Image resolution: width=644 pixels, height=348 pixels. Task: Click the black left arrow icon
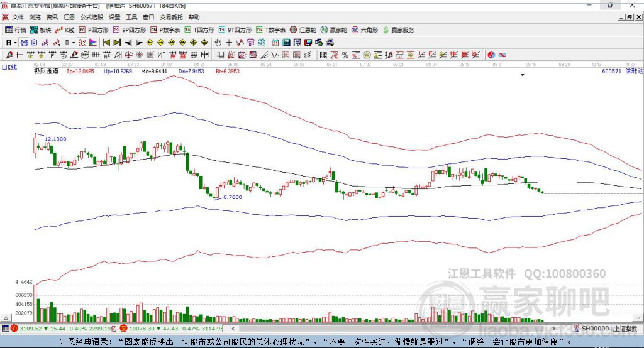tap(128, 43)
